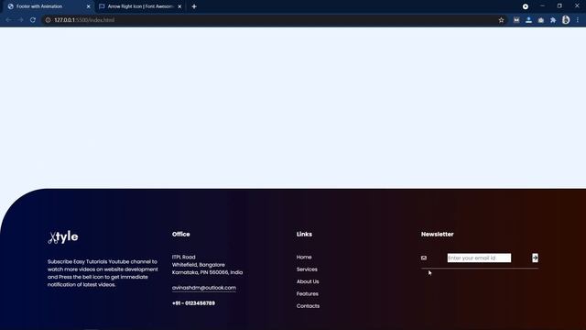Click the first extension icon after the star
Viewport: 586px width, 330px height.
tap(516, 20)
